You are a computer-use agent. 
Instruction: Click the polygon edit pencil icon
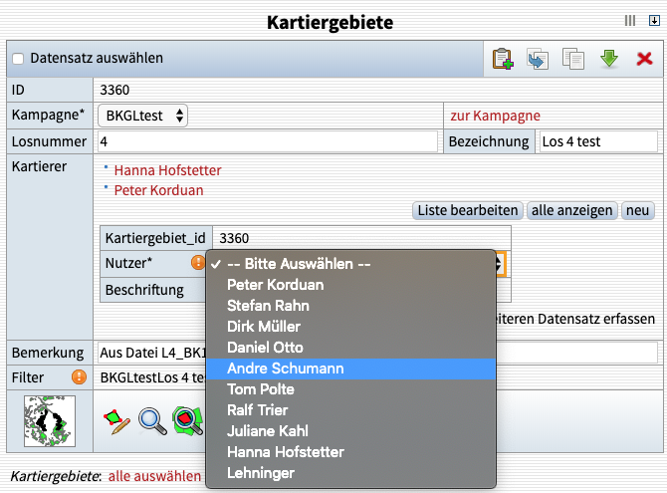pos(116,421)
